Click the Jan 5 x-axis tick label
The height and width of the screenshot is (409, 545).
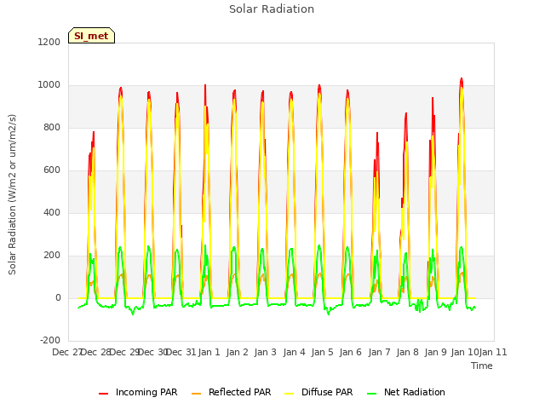pos(322,352)
